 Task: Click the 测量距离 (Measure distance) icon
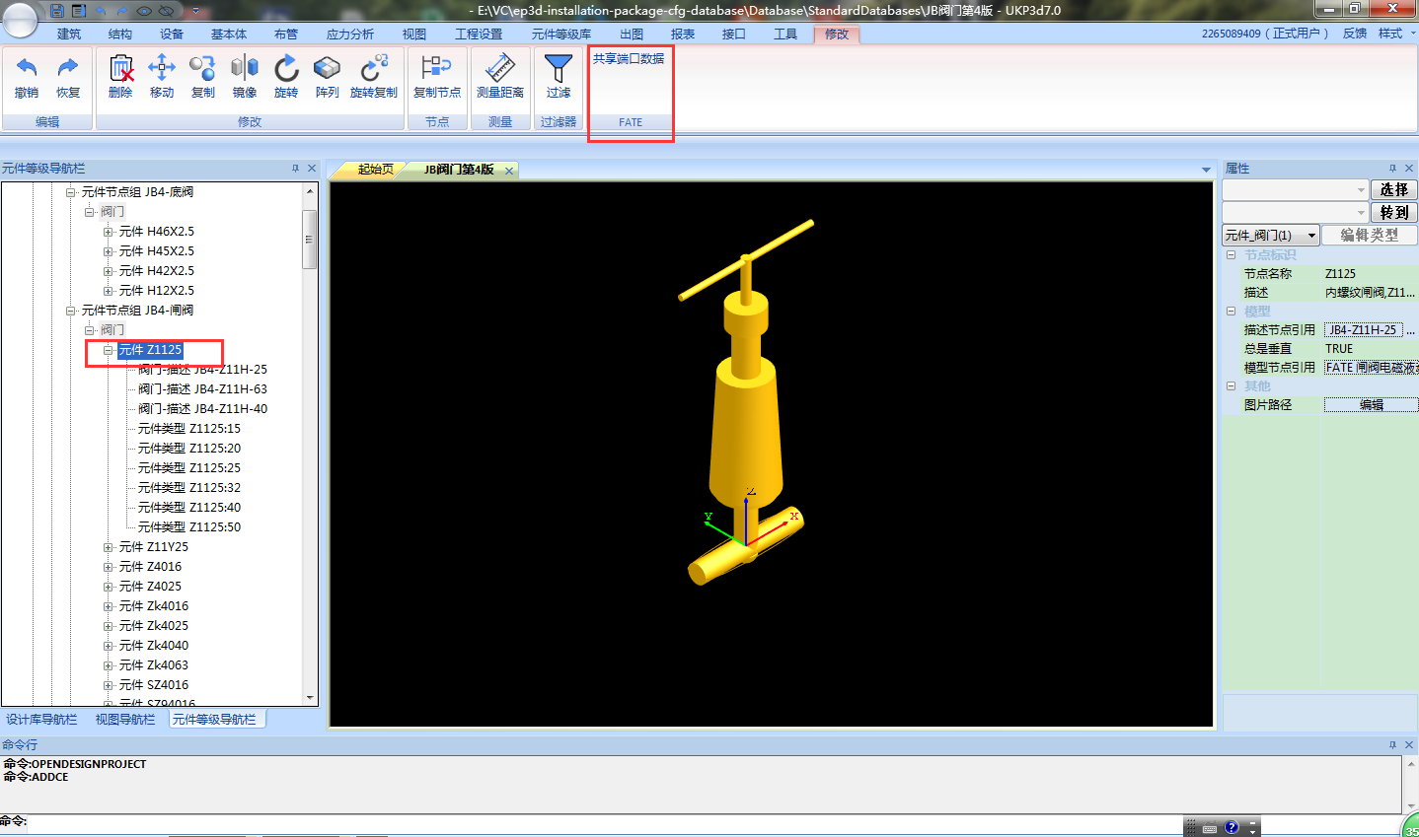tap(500, 69)
